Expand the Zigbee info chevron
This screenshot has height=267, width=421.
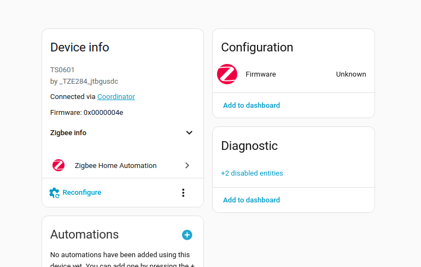pos(189,133)
